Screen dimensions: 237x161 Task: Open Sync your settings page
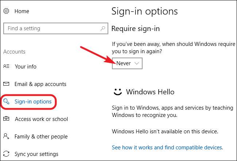tap(36, 154)
